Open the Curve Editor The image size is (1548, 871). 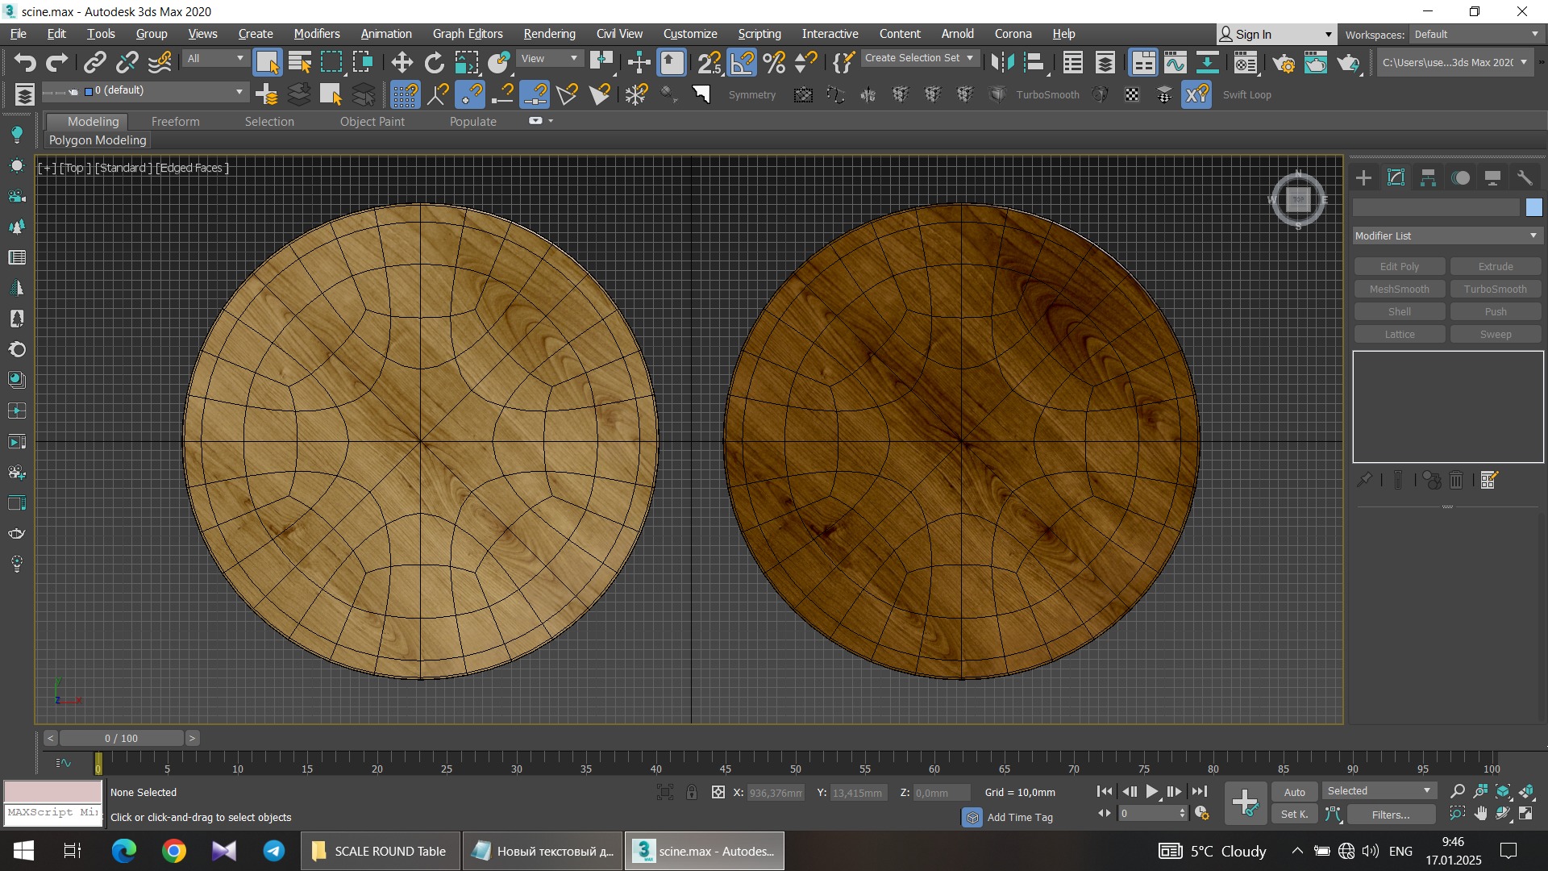(1176, 62)
